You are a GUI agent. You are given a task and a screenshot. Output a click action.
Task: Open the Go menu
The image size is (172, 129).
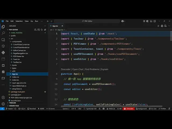(x=32, y=21)
